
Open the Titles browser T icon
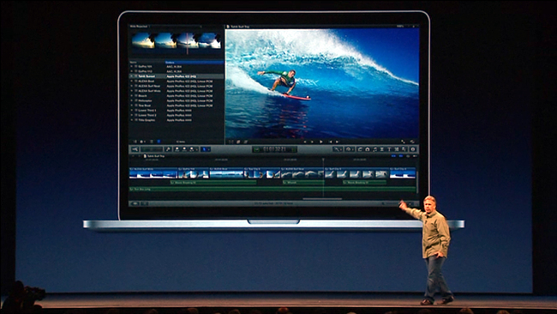click(x=389, y=149)
